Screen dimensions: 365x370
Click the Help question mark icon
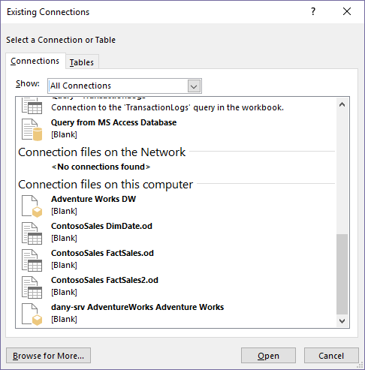coord(313,11)
